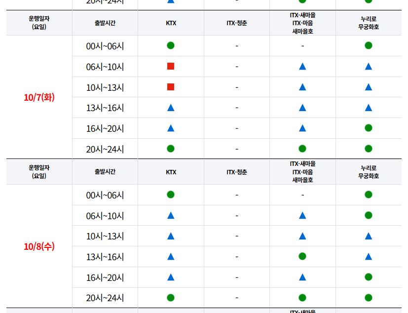Click blue triangle for 10/7 ITX-새마을 13시~16시

tap(302, 108)
